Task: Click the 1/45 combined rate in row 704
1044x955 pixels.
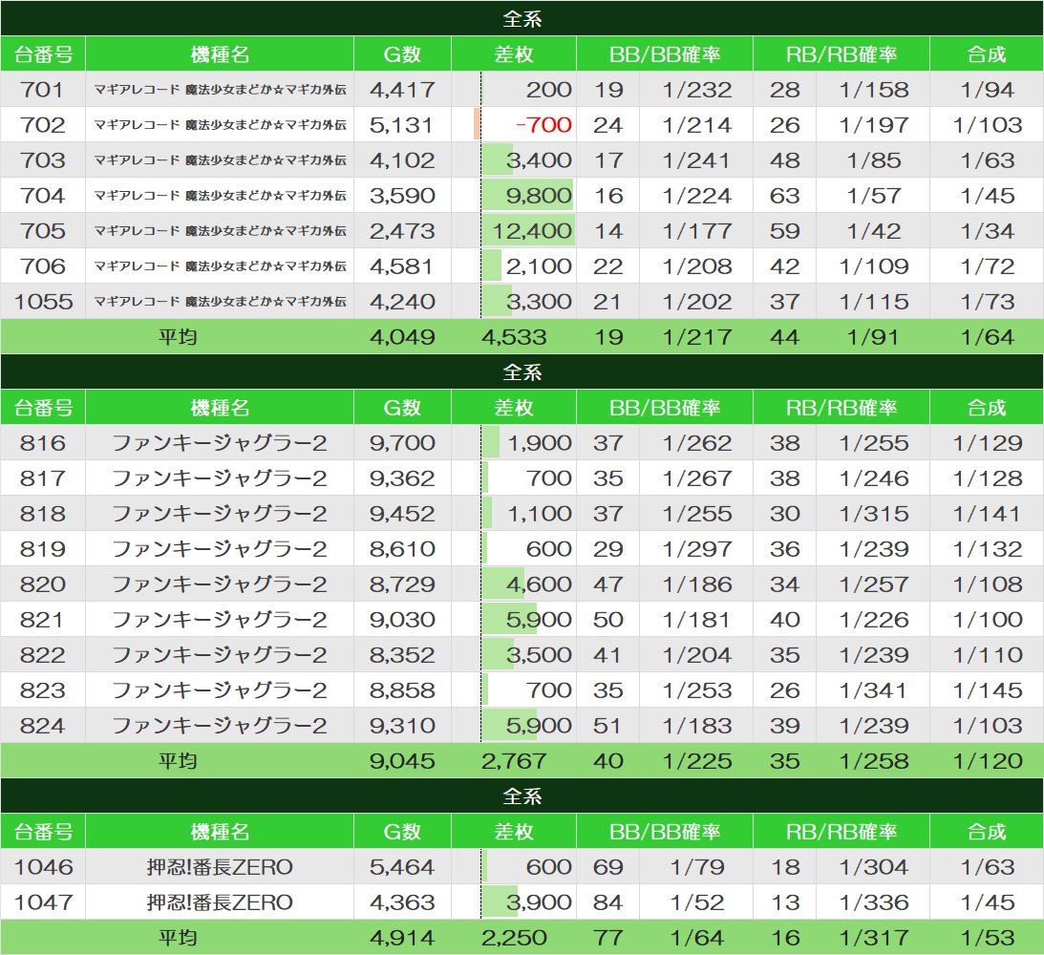Action: coord(987,195)
